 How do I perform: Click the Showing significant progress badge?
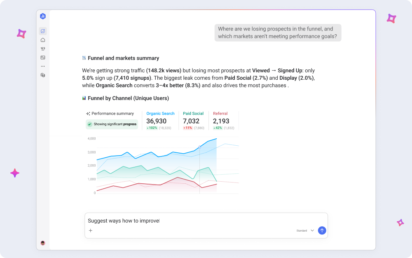(112, 124)
